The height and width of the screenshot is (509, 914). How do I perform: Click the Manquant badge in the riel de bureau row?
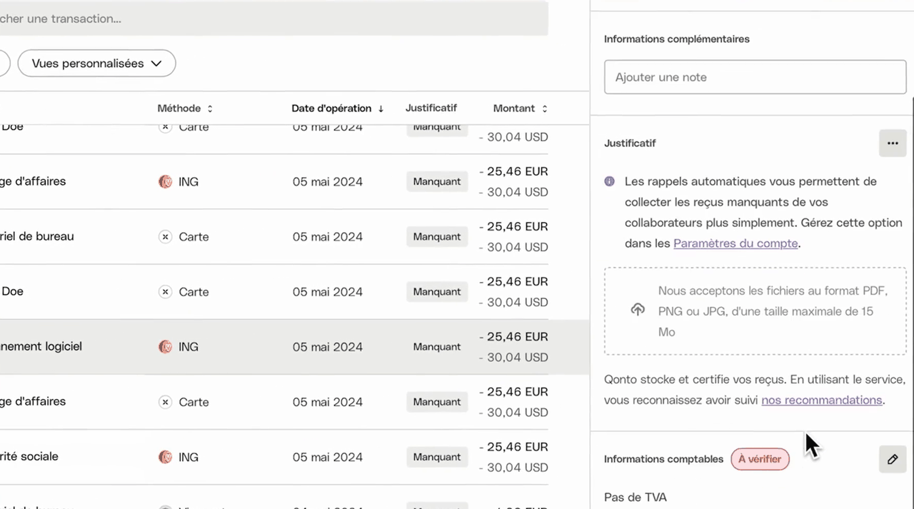click(437, 237)
